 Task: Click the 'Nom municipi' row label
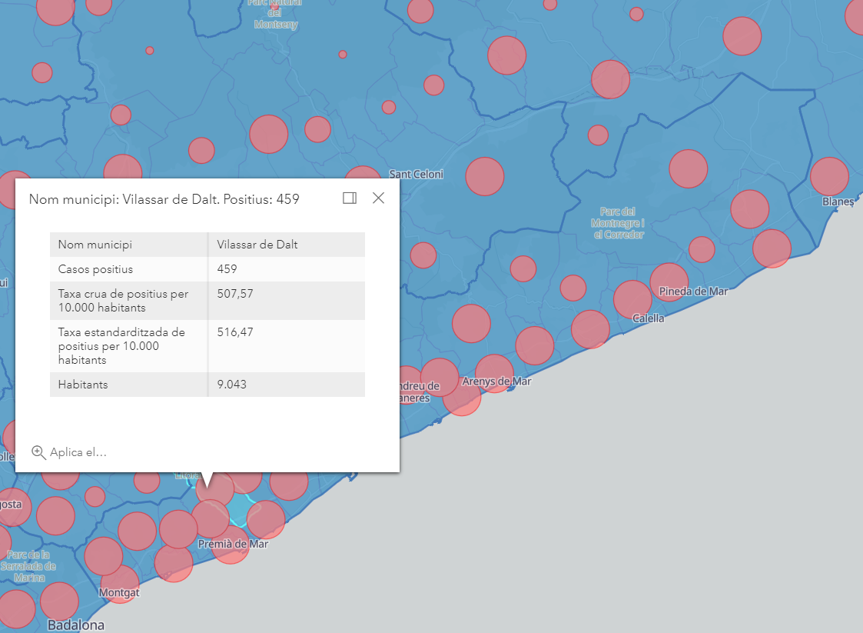[95, 245]
